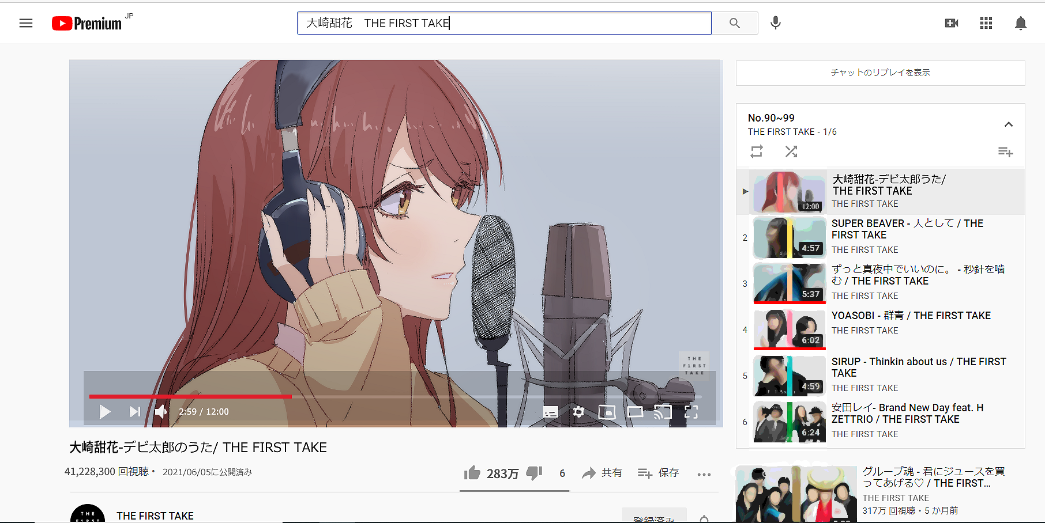The height and width of the screenshot is (523, 1045).
Task: Like the video with 283万 likes
Action: tap(491, 473)
